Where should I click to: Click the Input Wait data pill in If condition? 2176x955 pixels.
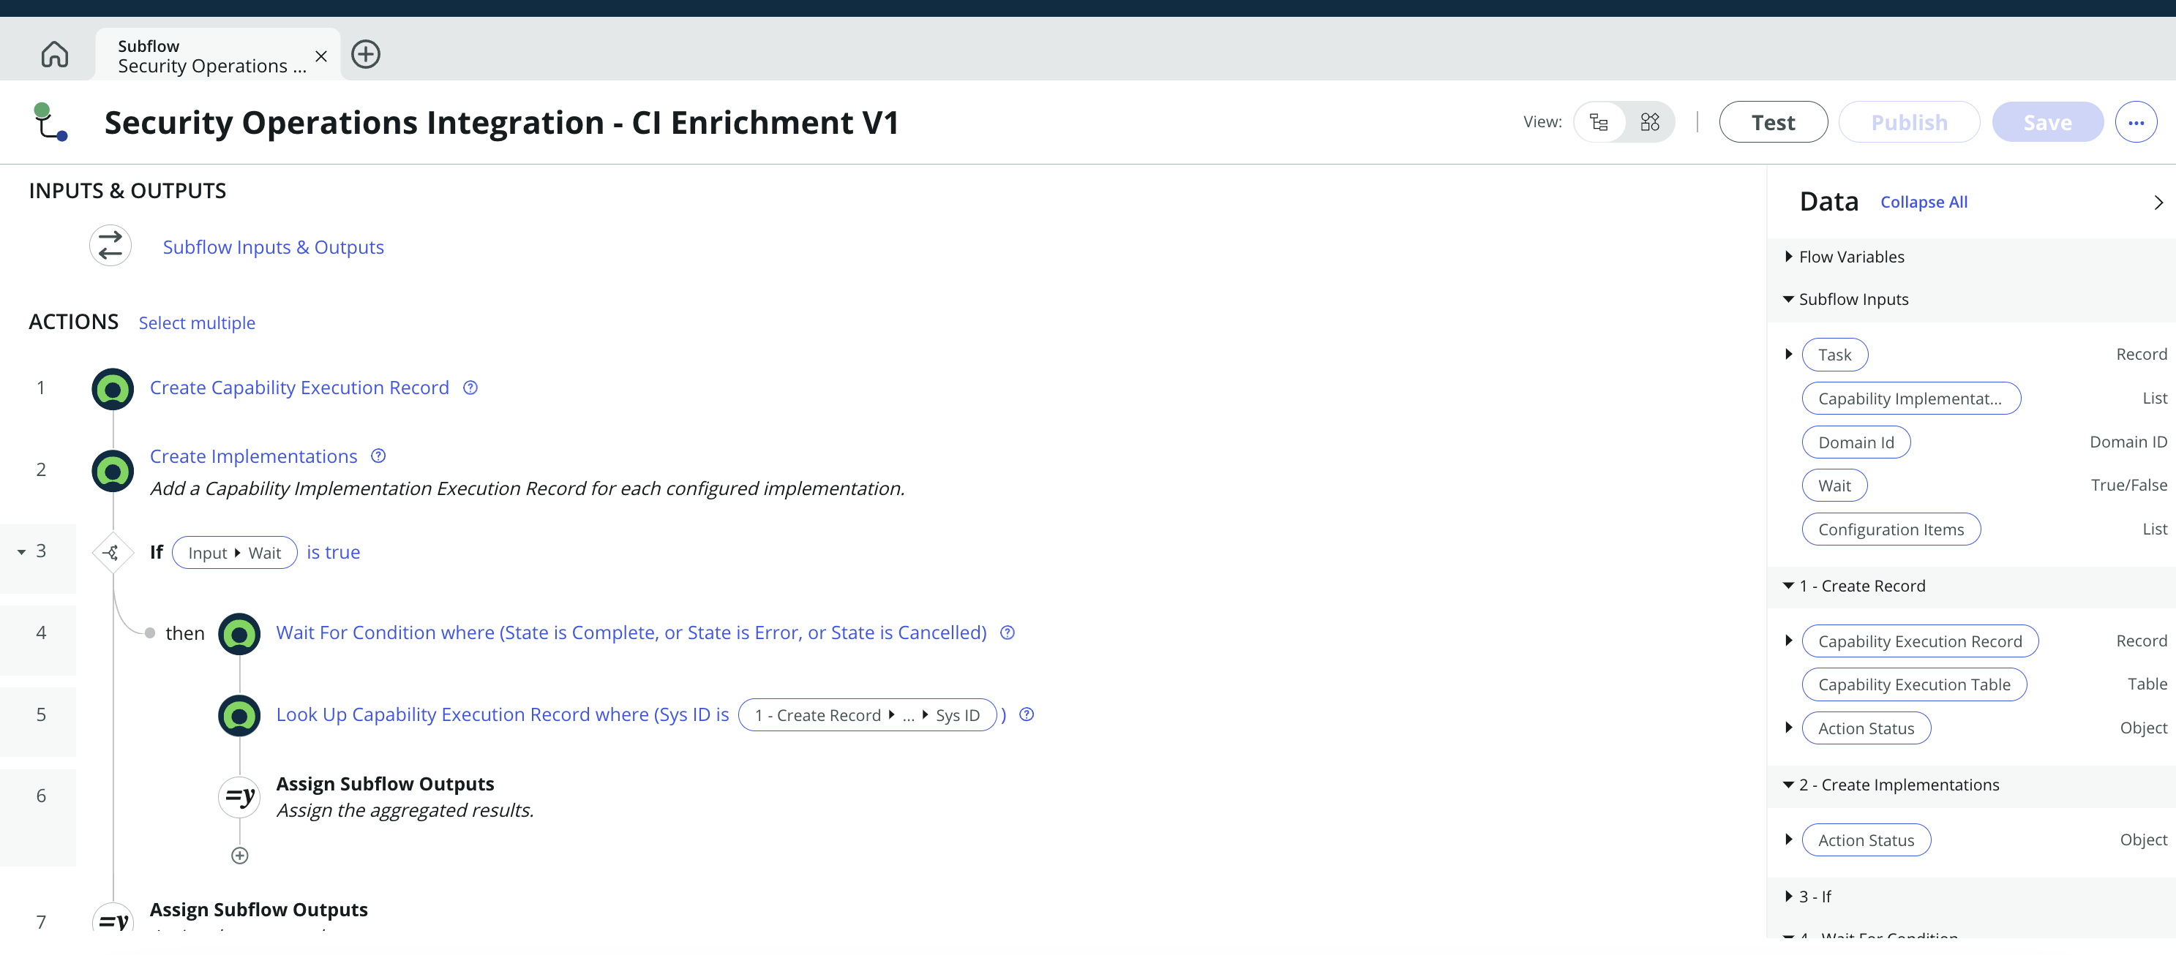click(235, 553)
